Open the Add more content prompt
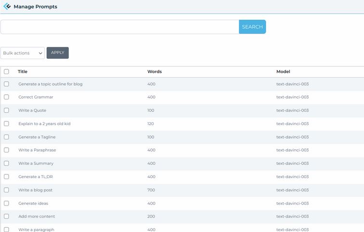 coord(37,217)
